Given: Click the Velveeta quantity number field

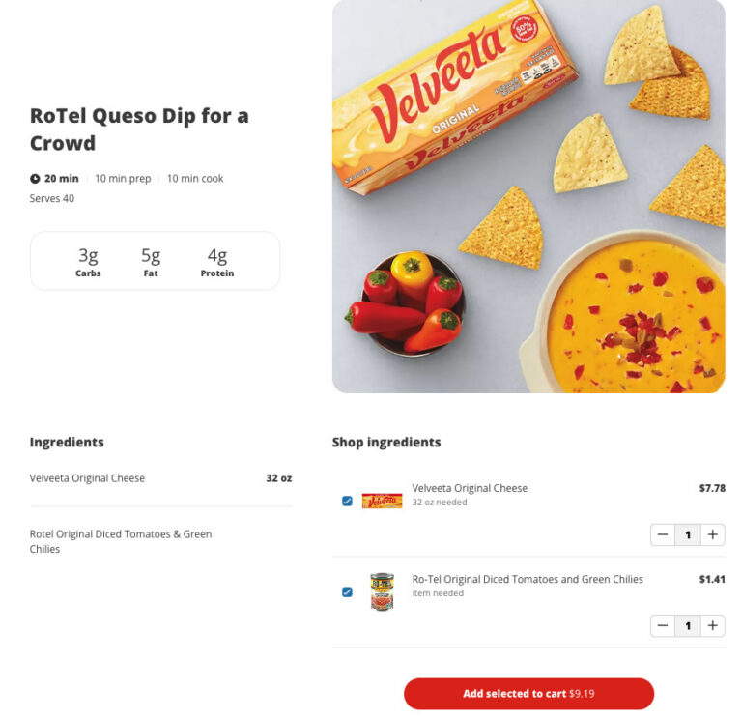Looking at the screenshot, I should pyautogui.click(x=688, y=534).
